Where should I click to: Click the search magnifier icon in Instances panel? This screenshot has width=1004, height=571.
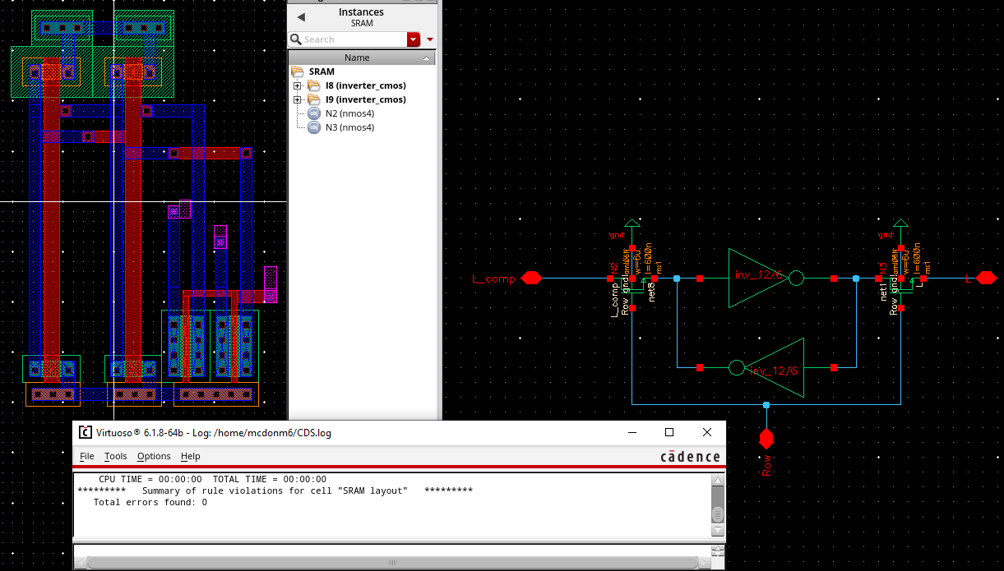296,39
